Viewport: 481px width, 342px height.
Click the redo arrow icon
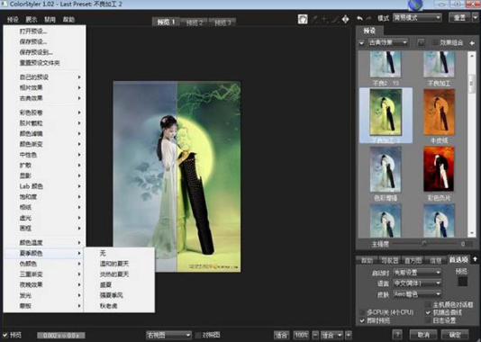(x=368, y=19)
